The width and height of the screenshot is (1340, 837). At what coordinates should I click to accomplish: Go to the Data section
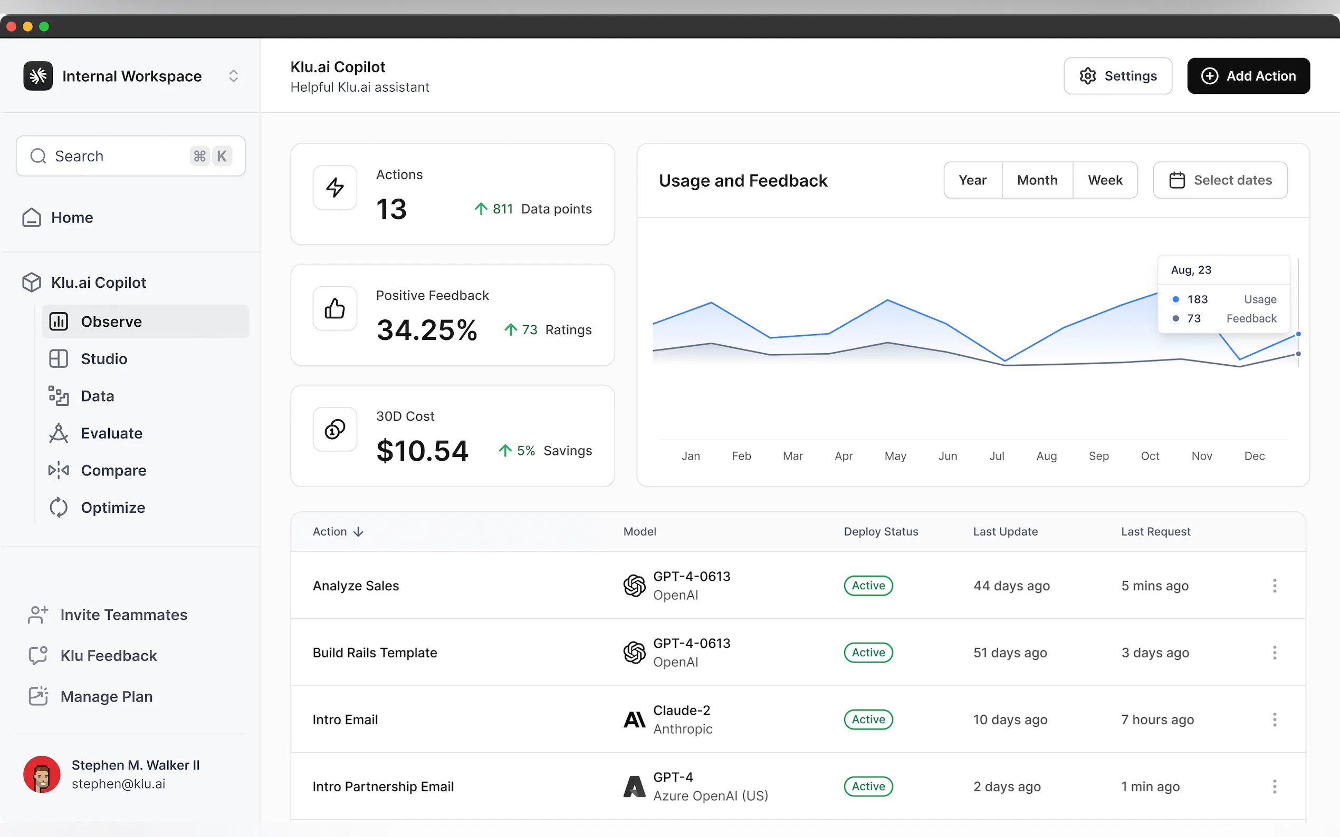point(97,396)
